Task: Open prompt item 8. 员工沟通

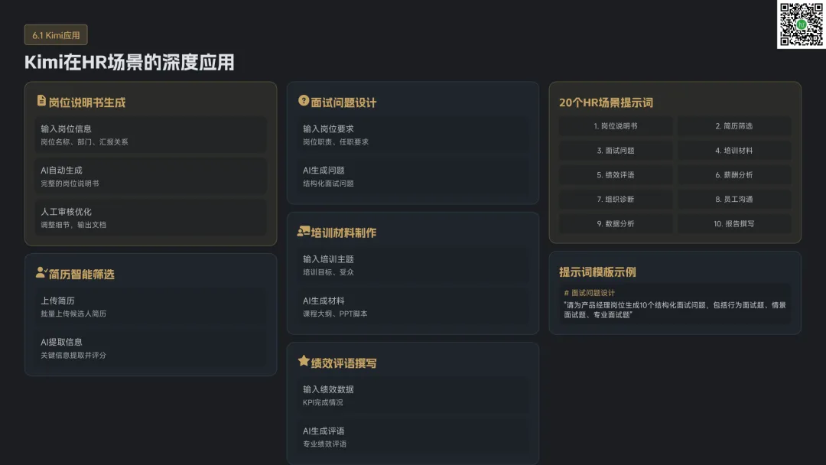Action: [734, 200]
